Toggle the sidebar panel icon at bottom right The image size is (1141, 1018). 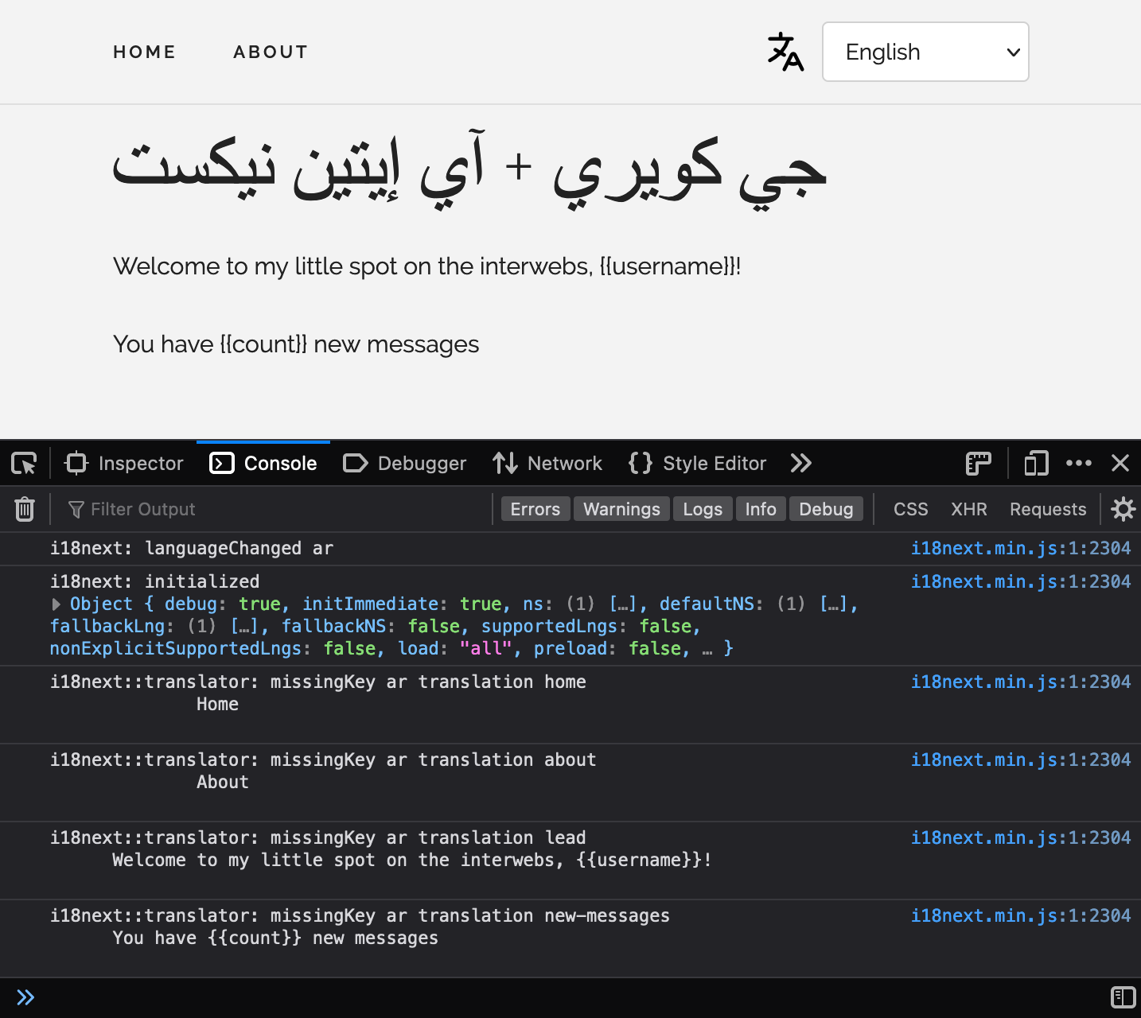click(1124, 997)
